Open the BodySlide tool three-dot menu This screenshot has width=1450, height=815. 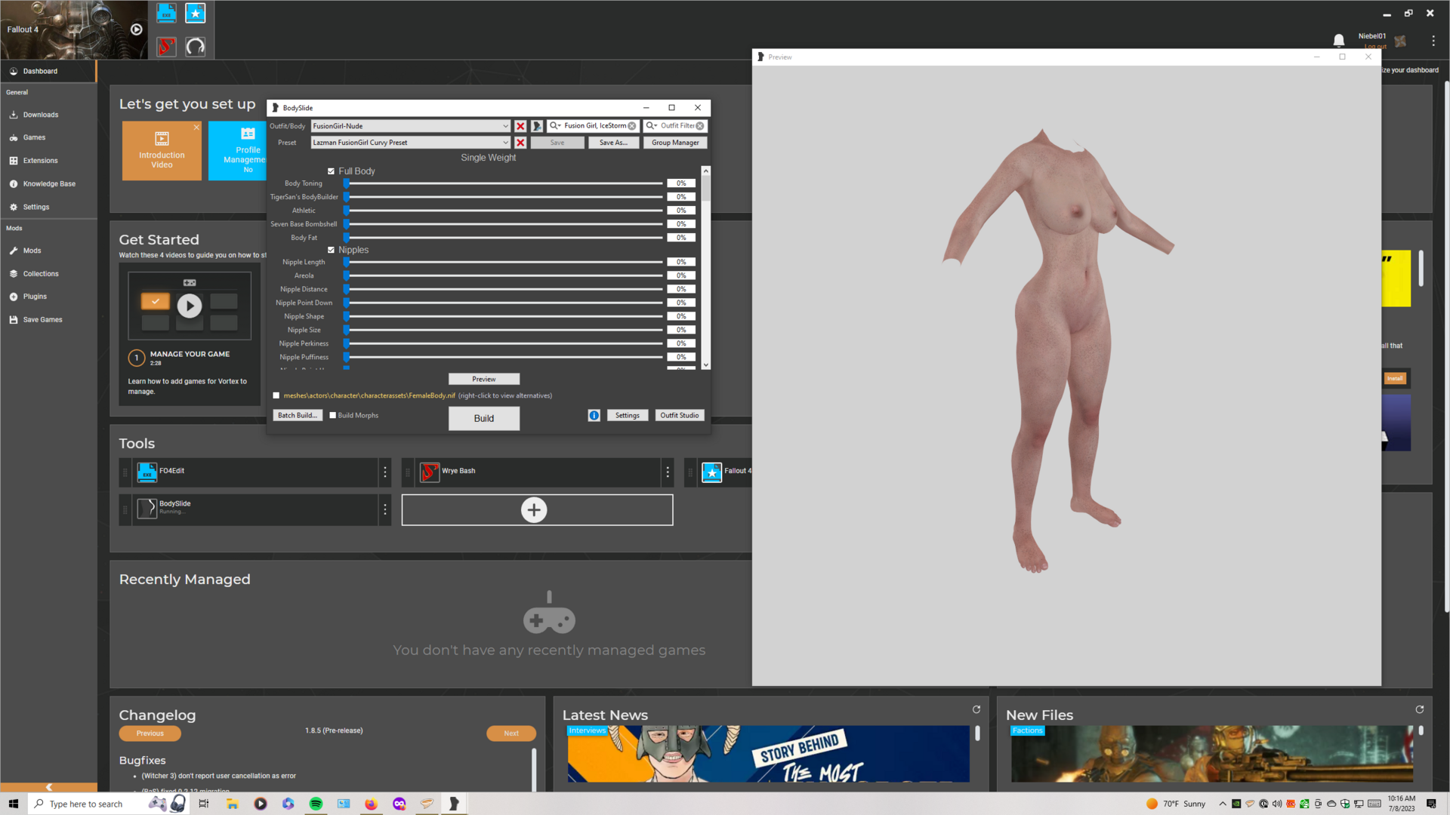coord(385,510)
